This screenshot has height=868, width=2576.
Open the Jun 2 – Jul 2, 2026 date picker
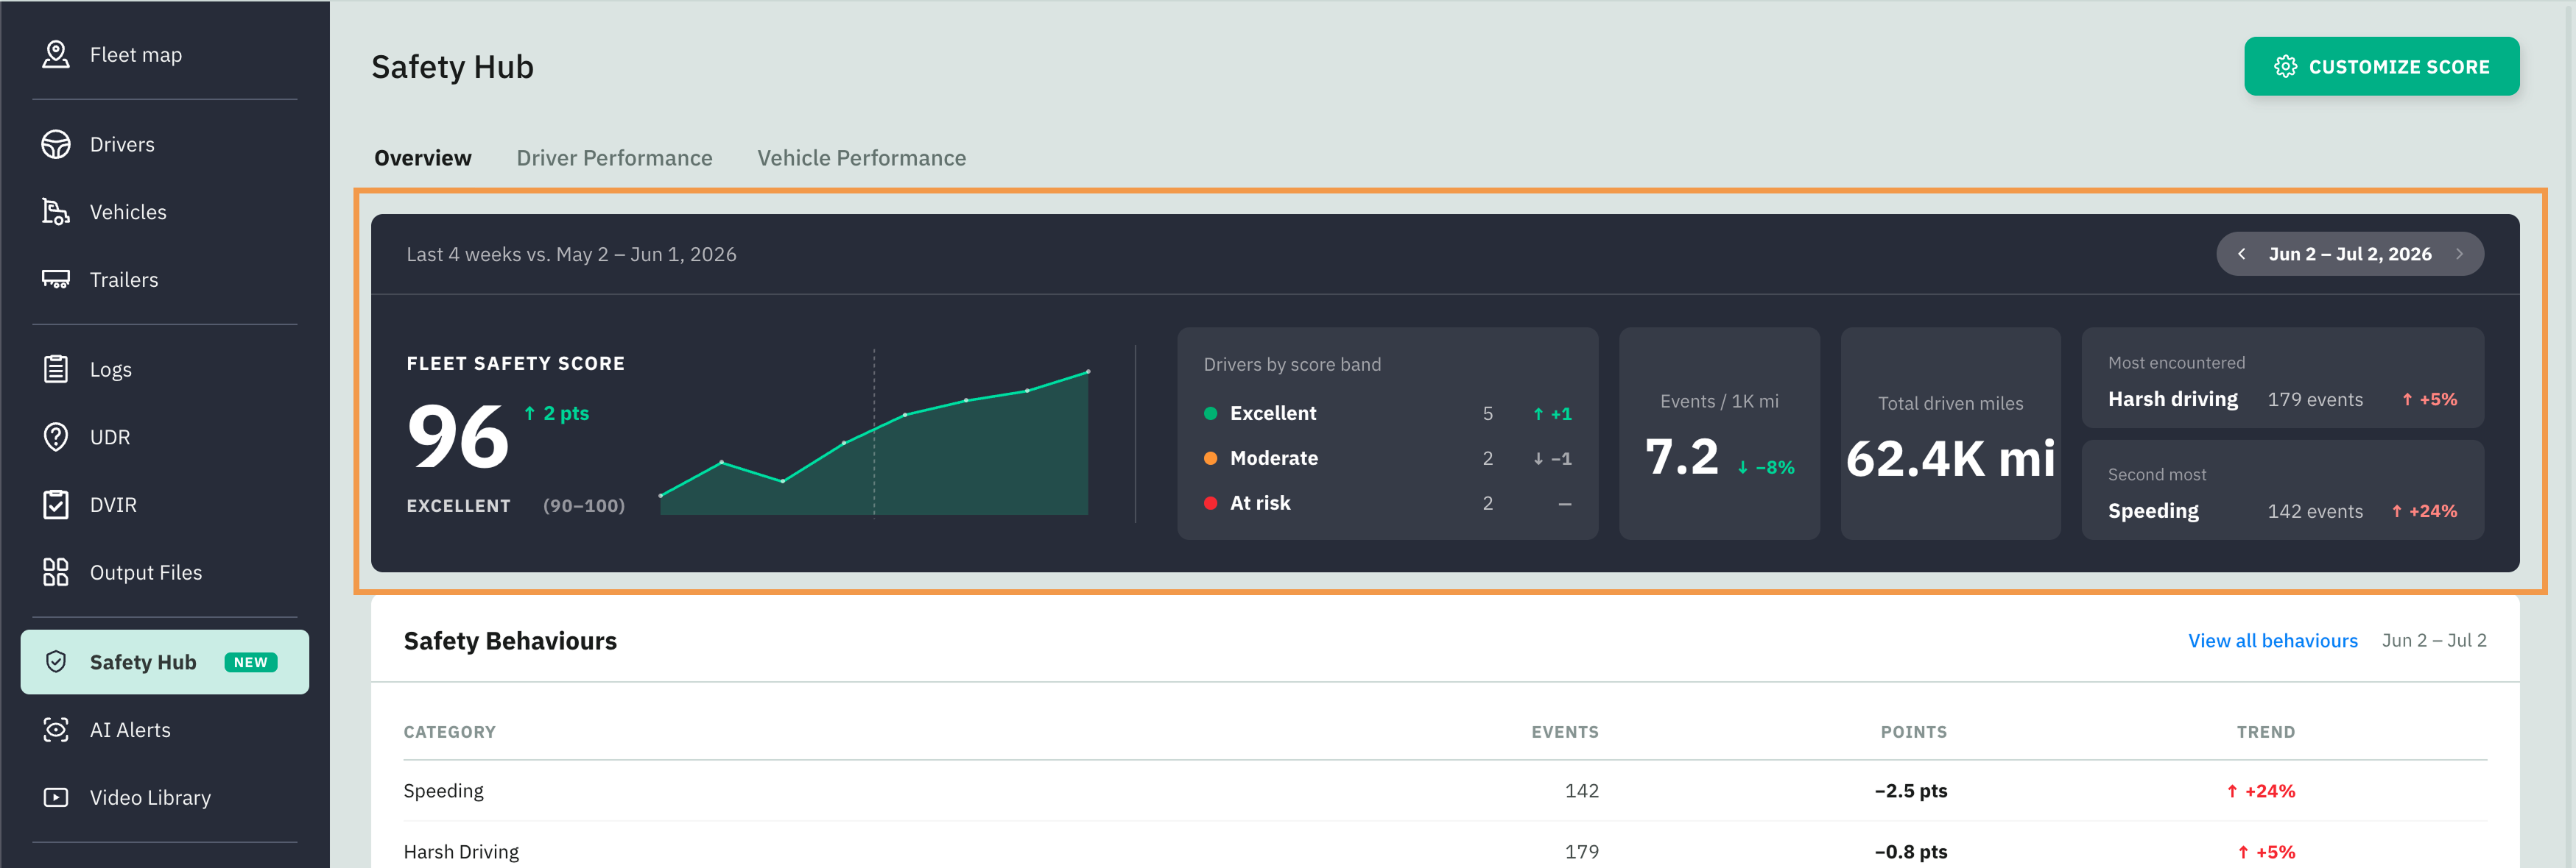[2350, 254]
